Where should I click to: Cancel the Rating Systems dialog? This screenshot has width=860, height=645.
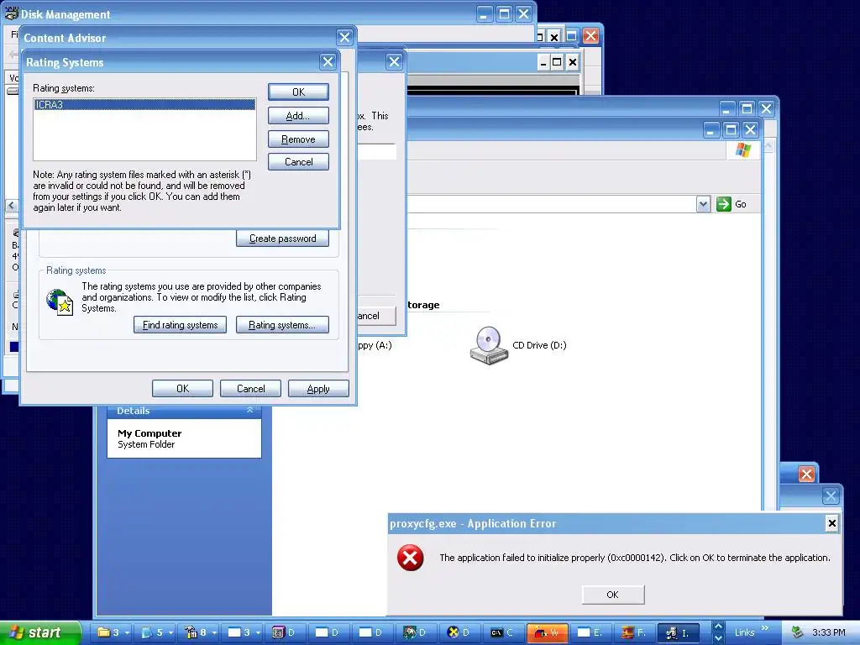click(x=298, y=162)
